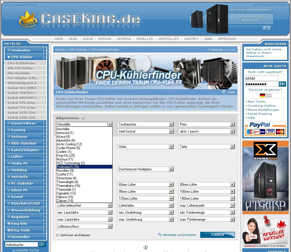Click CPU-Kühler in breadcrumb

pos(78,50)
